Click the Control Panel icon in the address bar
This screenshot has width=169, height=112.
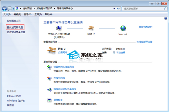click(17, 9)
